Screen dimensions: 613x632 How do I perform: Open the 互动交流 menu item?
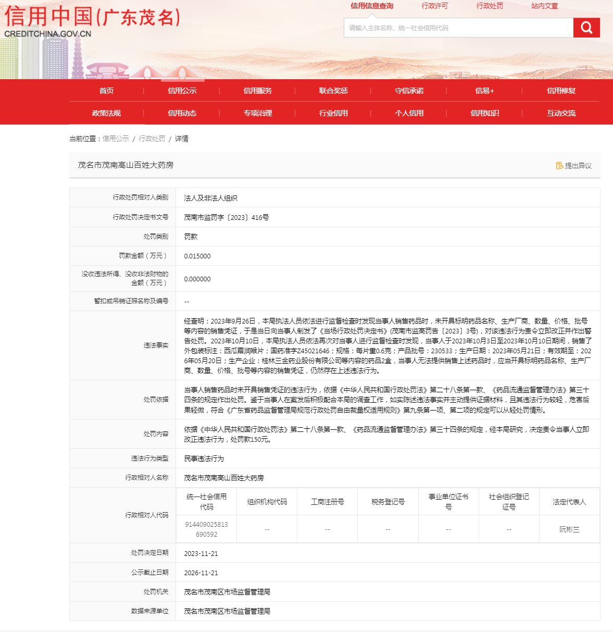(561, 113)
